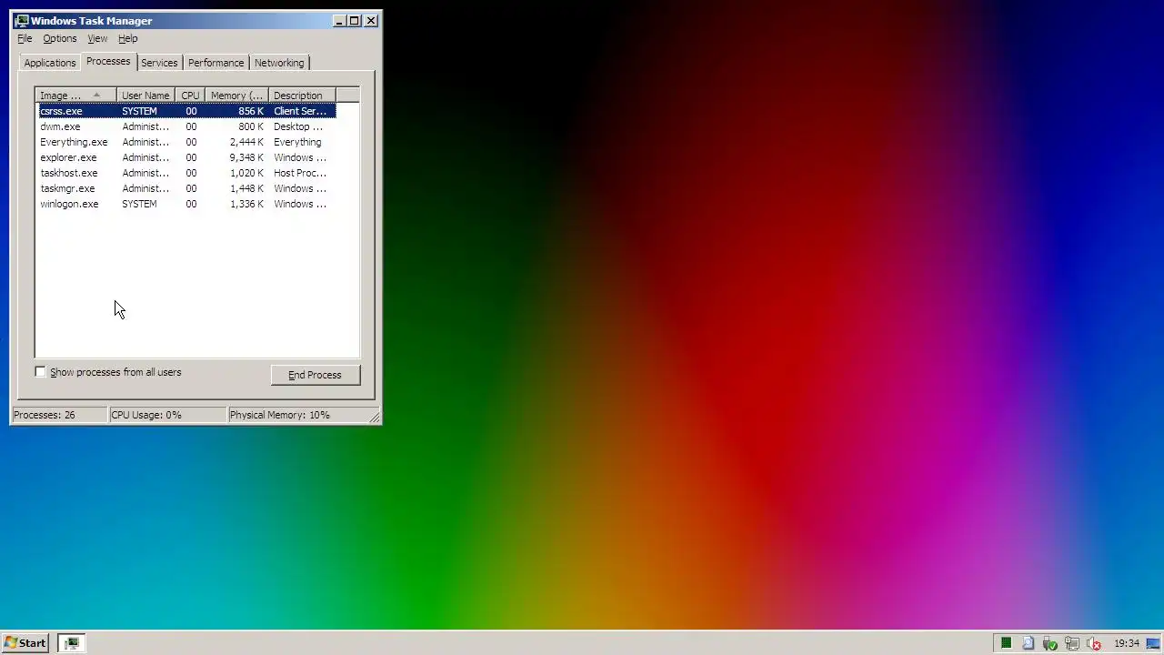This screenshot has width=1164, height=655.
Task: Click the Safely Remove Hardware tray icon
Action: pos(1050,643)
